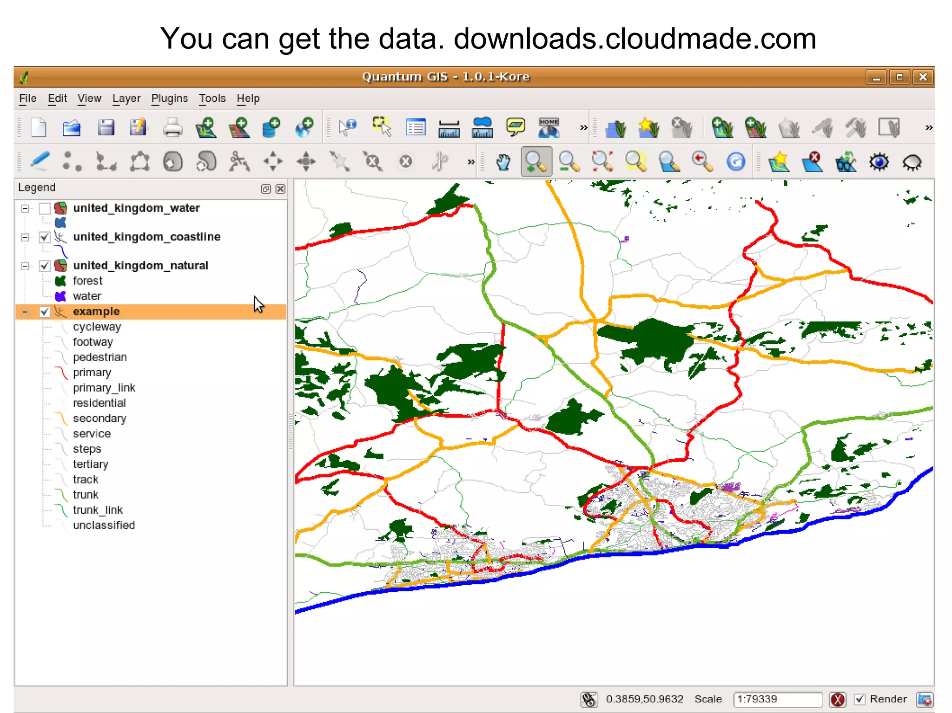Open a project with the folder icon
This screenshot has height=713, width=952.
click(72, 127)
